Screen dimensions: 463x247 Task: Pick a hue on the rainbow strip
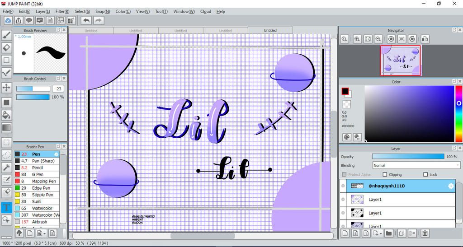[x=458, y=114]
